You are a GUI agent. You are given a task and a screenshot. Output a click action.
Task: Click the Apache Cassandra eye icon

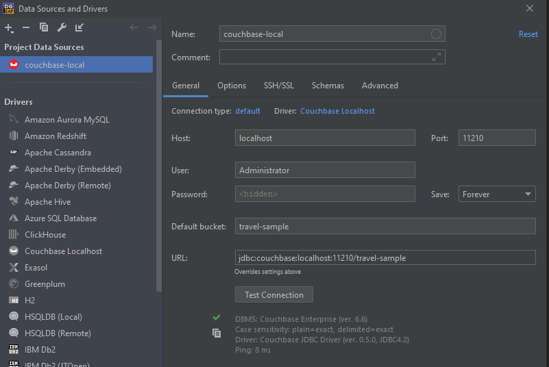click(14, 152)
